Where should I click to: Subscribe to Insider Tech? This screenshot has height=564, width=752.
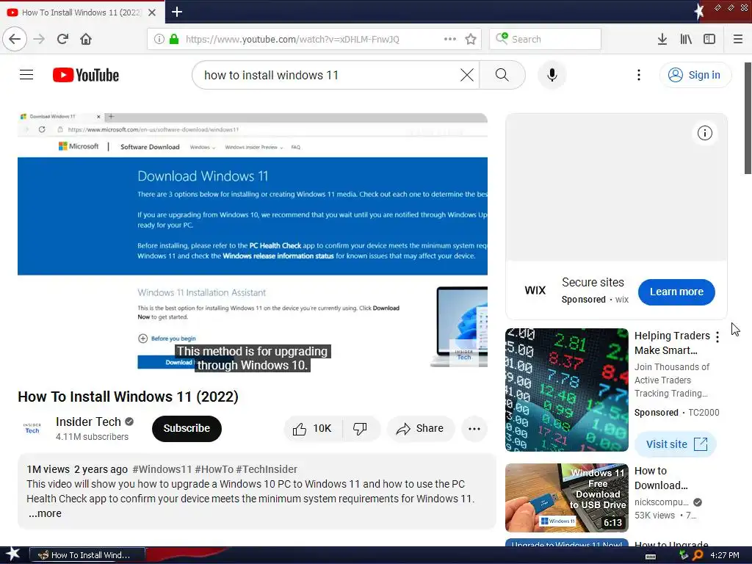click(x=187, y=428)
